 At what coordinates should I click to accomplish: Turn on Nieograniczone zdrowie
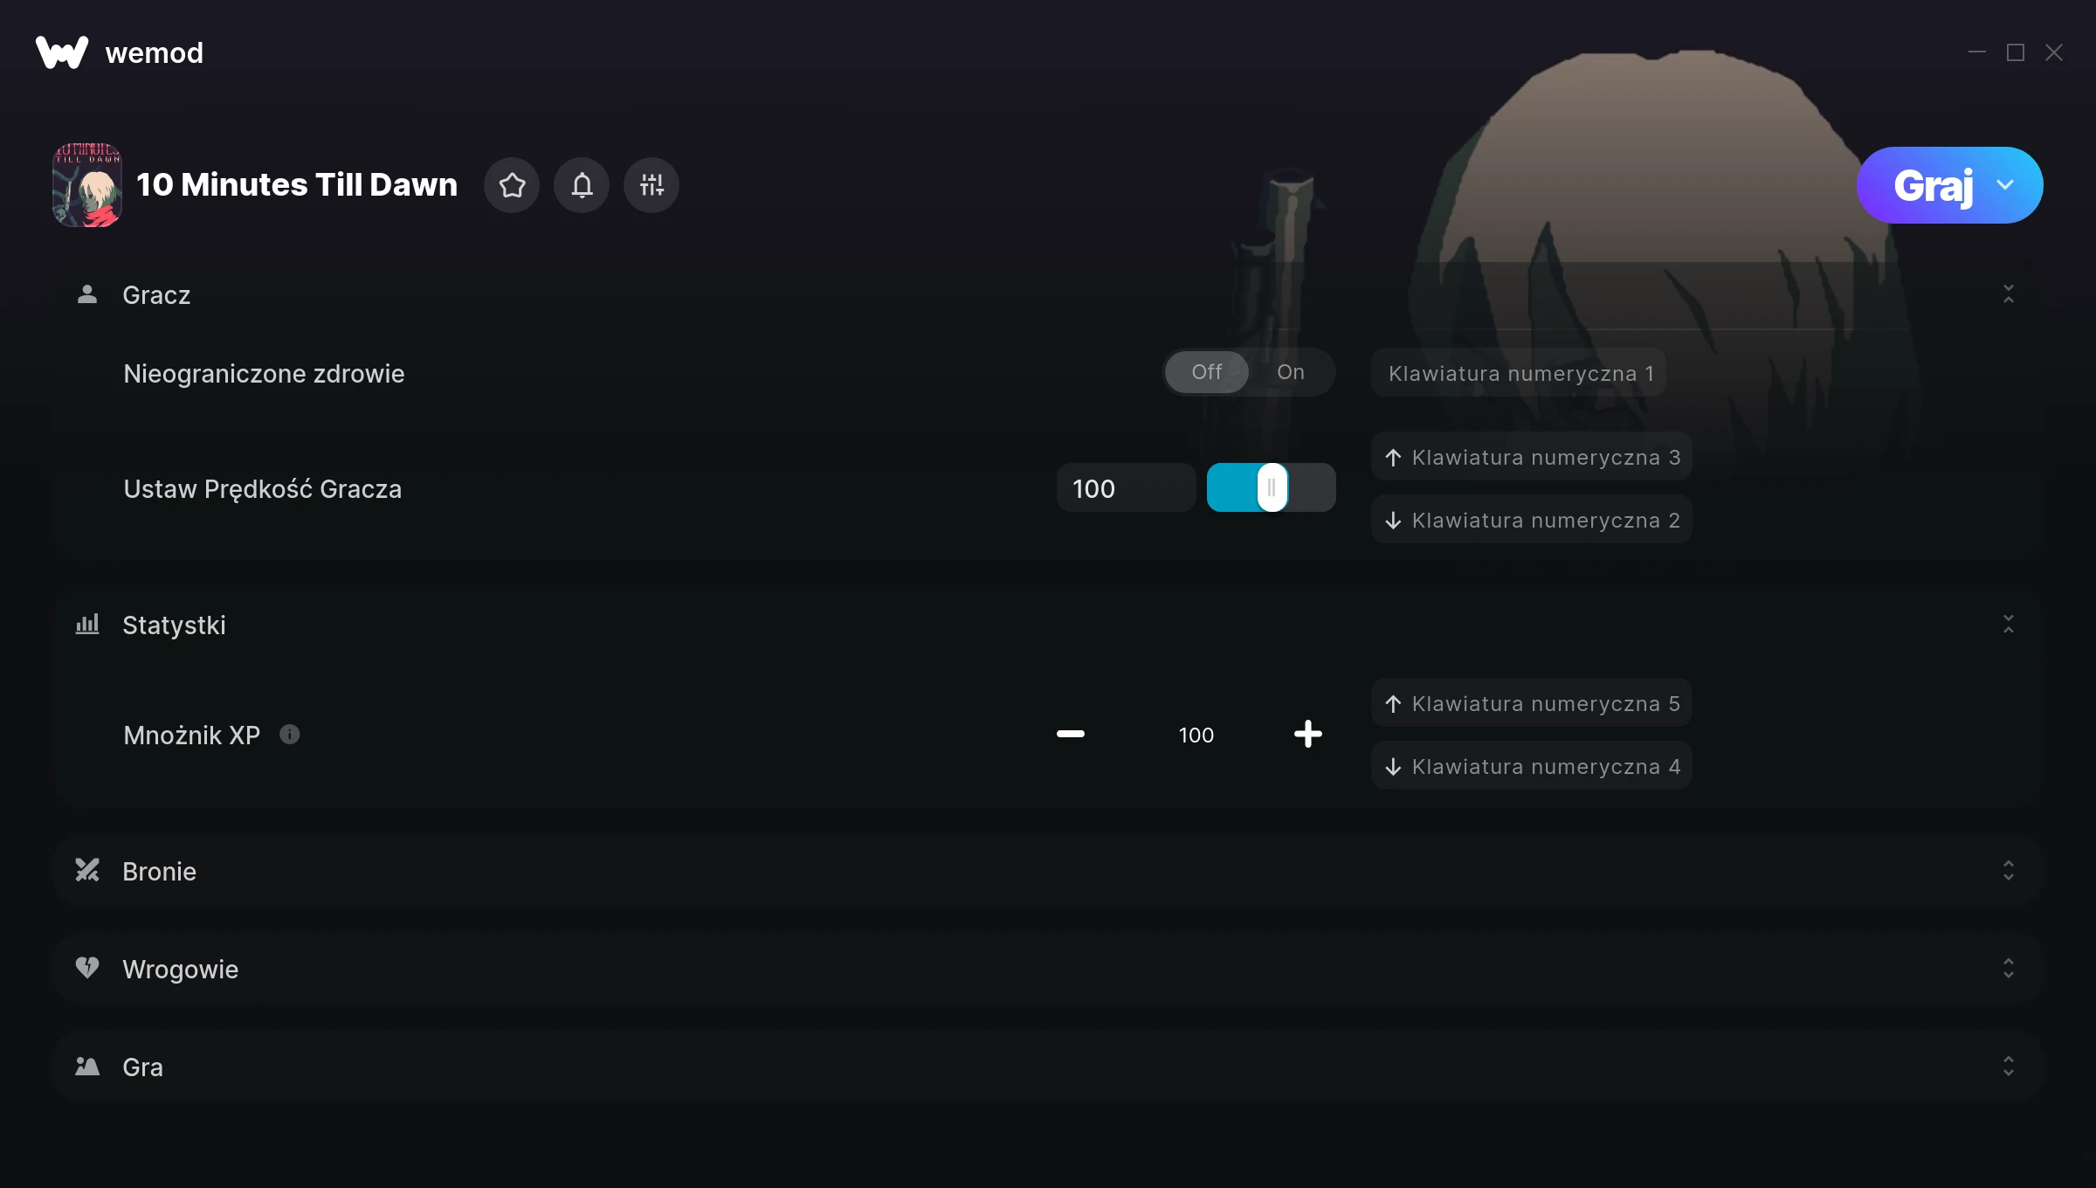point(1290,373)
